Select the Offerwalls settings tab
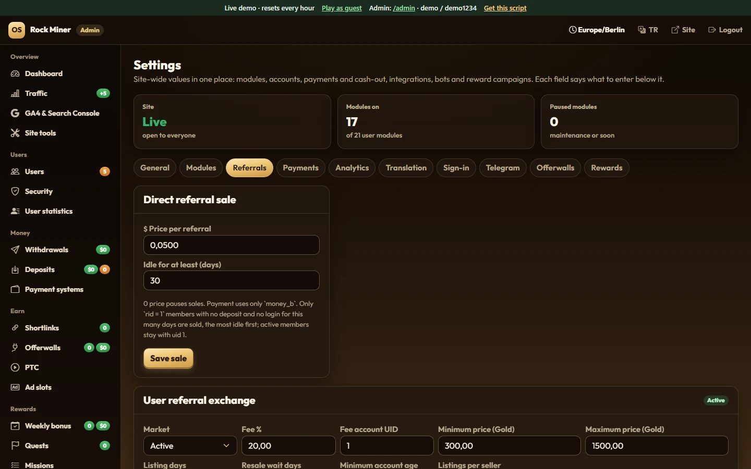Screen dimensions: 751x469 point(555,168)
